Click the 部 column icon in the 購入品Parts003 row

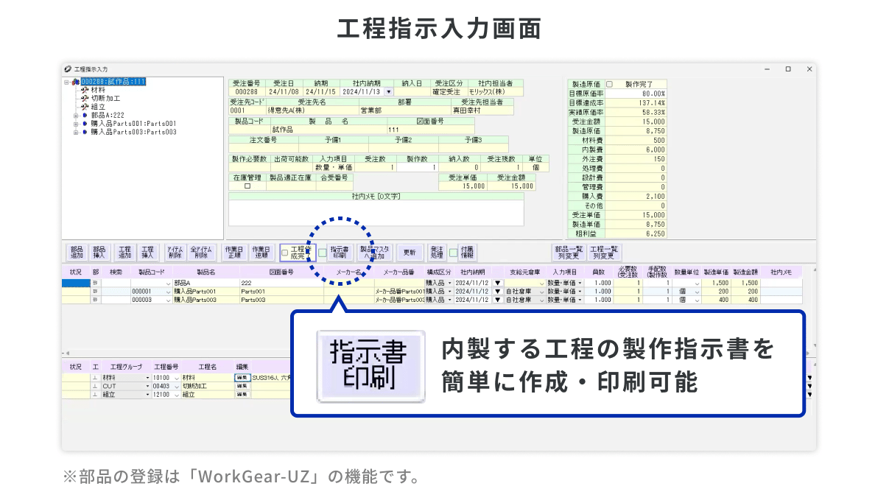coord(95,300)
